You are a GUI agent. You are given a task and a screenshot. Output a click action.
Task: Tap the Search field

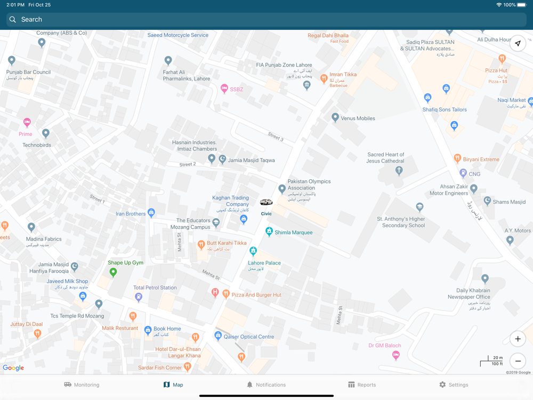[x=266, y=19]
